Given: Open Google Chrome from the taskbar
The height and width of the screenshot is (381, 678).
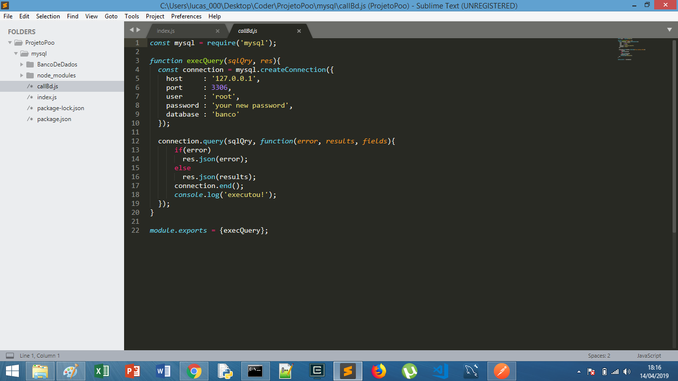Looking at the screenshot, I should coord(194,371).
